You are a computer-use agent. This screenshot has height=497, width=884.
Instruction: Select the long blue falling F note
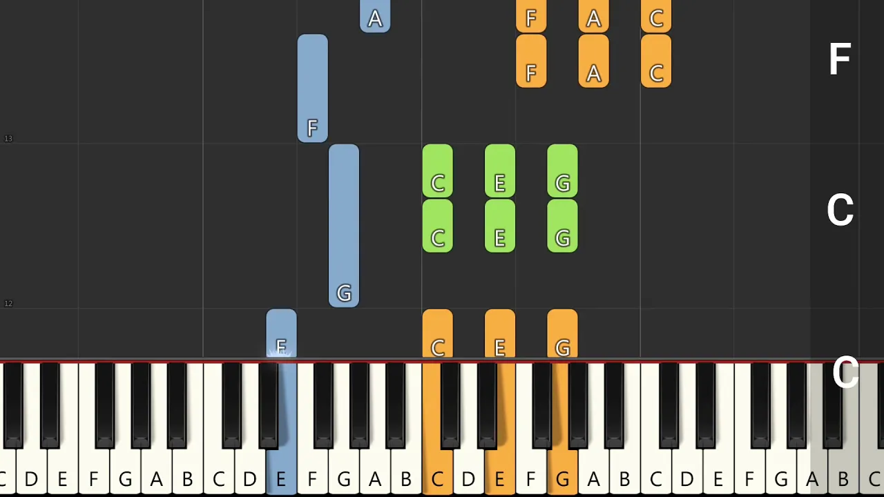point(313,88)
